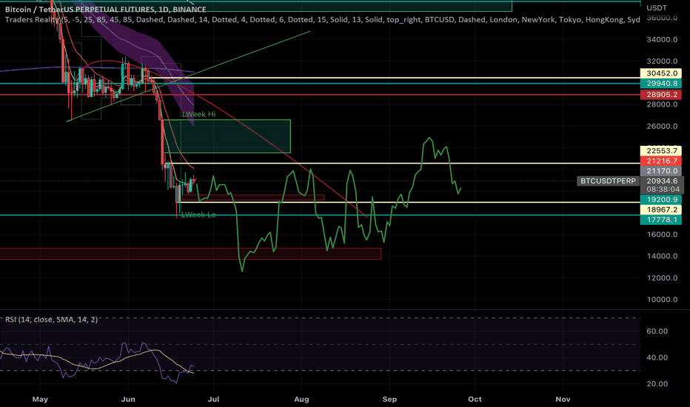This screenshot has height=407, width=690.
Task: Click the Jul label on time axis
Action: point(213,399)
